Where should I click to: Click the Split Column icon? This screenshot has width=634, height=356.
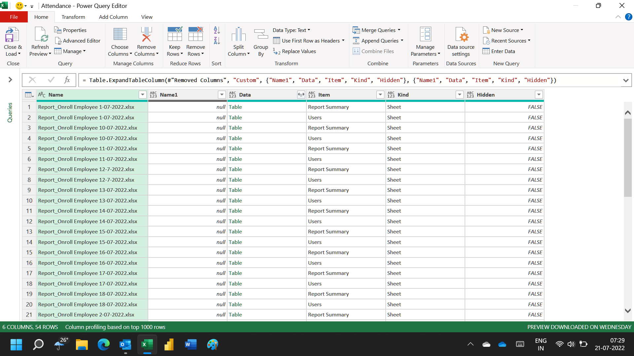tap(238, 35)
